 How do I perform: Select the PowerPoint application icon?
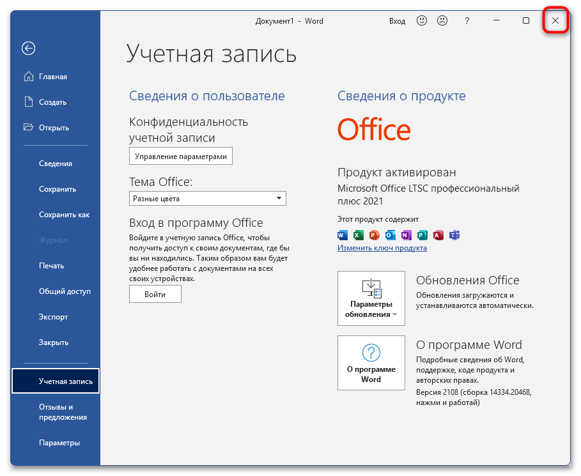tap(375, 235)
